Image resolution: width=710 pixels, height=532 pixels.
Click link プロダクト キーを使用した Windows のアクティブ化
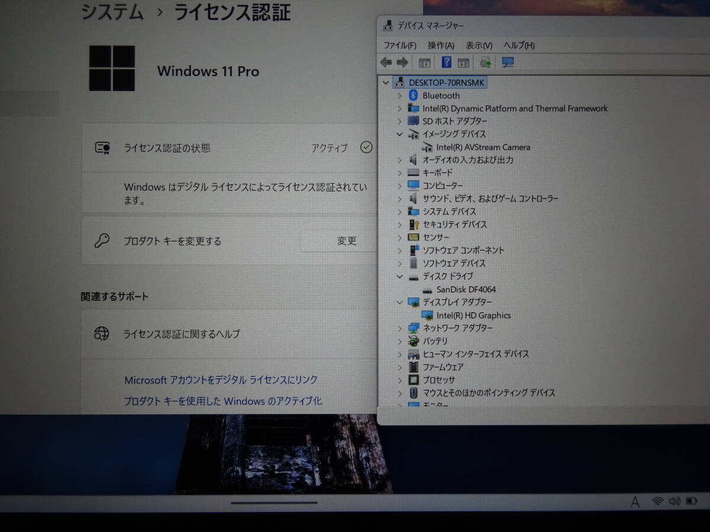point(223,401)
